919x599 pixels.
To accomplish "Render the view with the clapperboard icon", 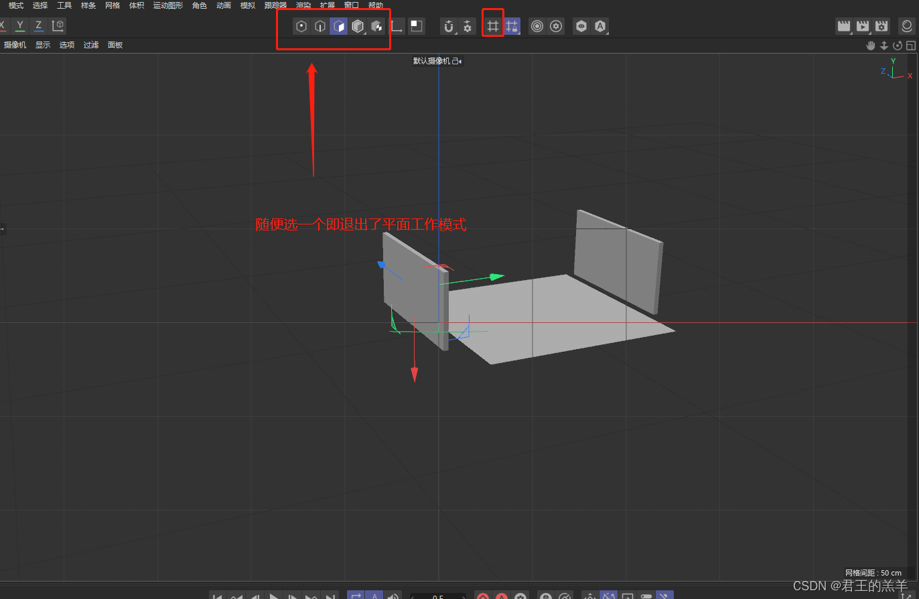I will 844,27.
